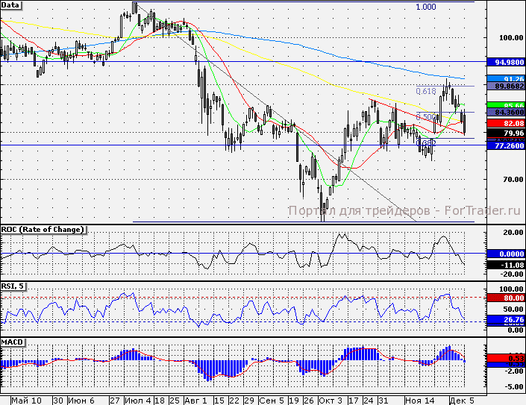The image size is (526, 405).
Task: Click the MACD indicator label
Action: click(12, 342)
